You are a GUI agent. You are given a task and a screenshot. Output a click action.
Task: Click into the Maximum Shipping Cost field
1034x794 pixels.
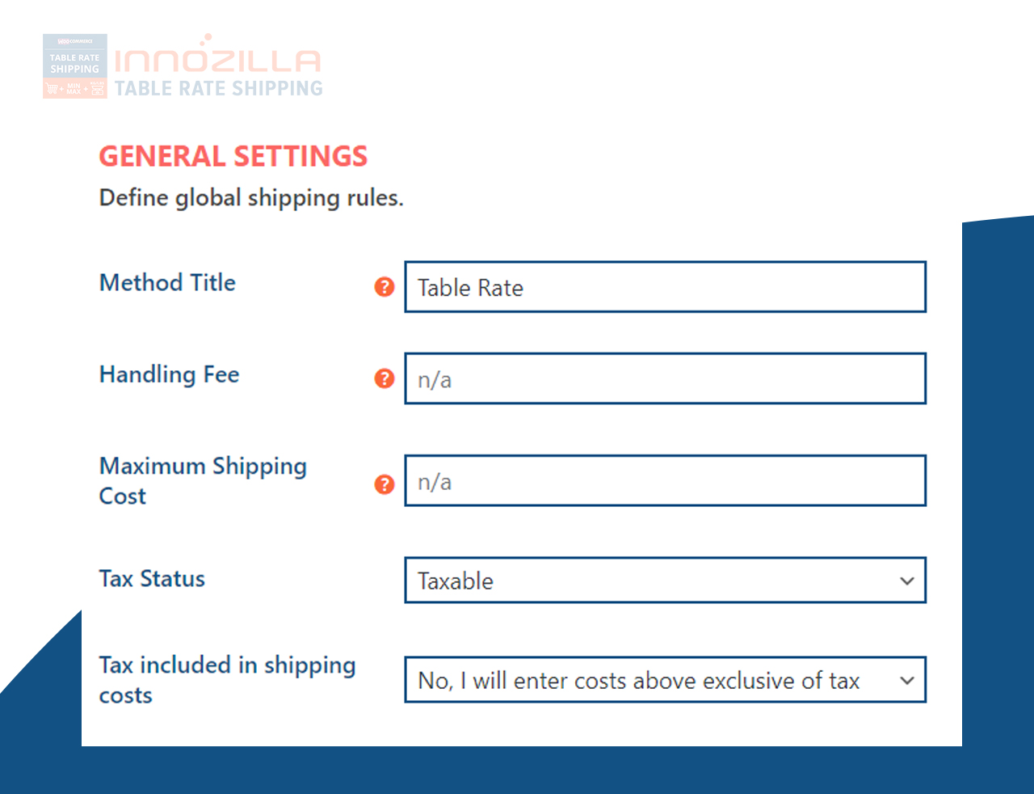click(x=665, y=481)
